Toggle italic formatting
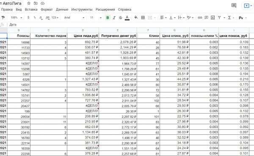This screenshot has height=156, width=254. (114, 17)
